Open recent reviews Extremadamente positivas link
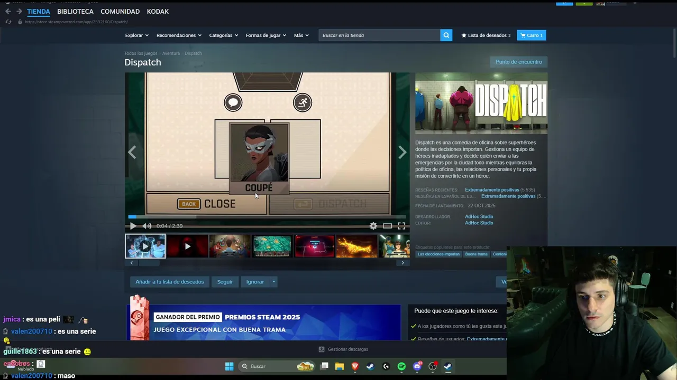 (492, 190)
